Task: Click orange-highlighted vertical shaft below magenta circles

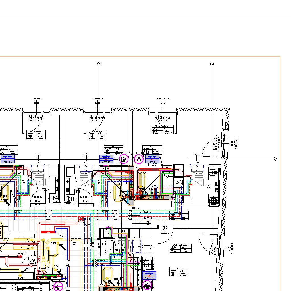Action: [131, 185]
